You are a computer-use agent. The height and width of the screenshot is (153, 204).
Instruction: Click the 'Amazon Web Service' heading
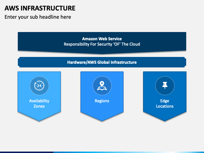(102, 39)
